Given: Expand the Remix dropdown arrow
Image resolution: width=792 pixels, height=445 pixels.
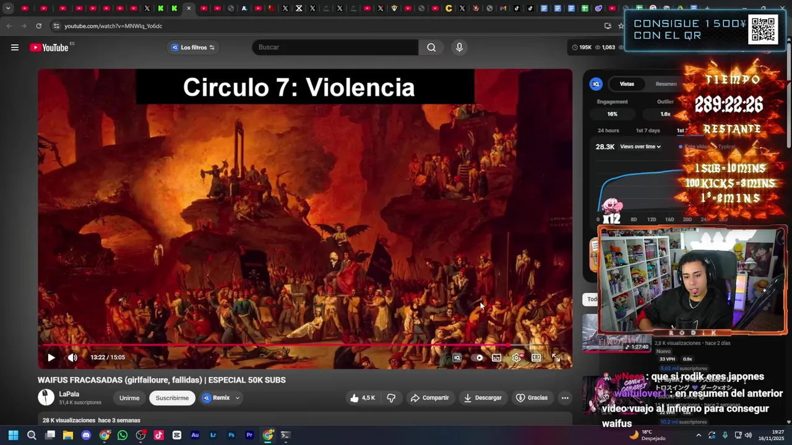Looking at the screenshot, I should coord(237,398).
